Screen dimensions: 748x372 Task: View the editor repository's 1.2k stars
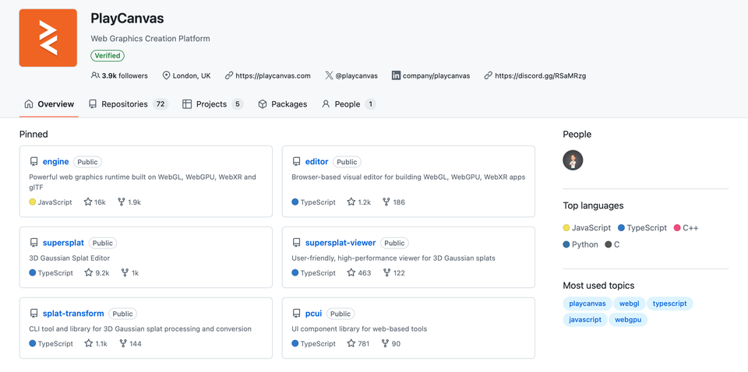358,202
